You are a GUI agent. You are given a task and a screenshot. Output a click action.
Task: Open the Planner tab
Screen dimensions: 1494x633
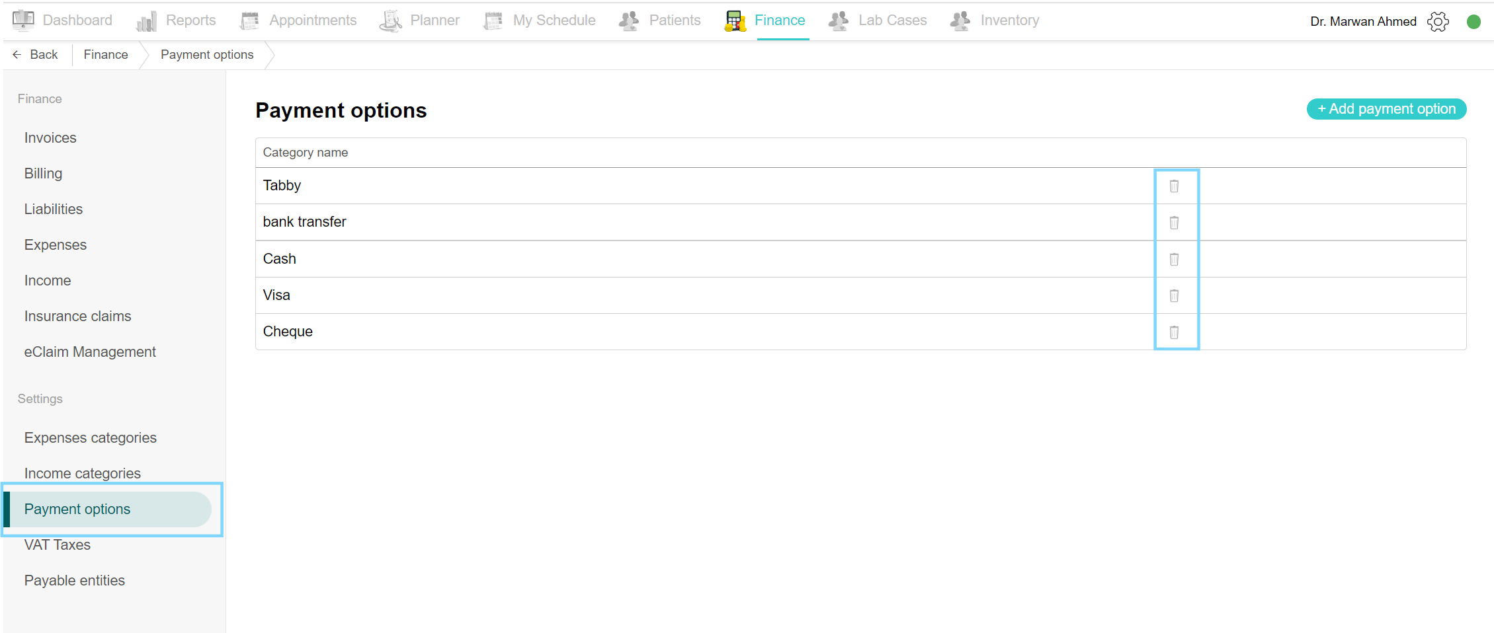(435, 20)
